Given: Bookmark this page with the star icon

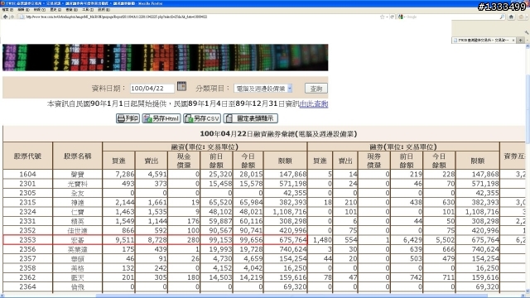Looking at the screenshot, I should point(383,17).
